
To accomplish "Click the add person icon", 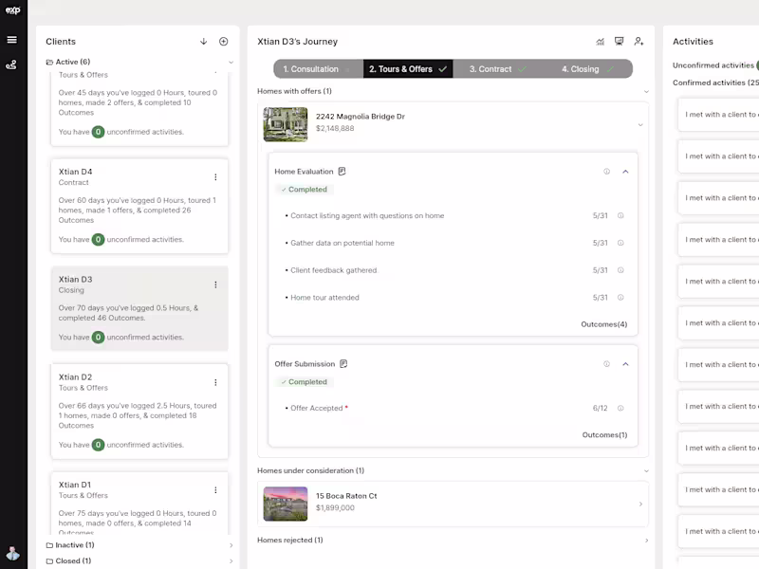I will (x=639, y=42).
